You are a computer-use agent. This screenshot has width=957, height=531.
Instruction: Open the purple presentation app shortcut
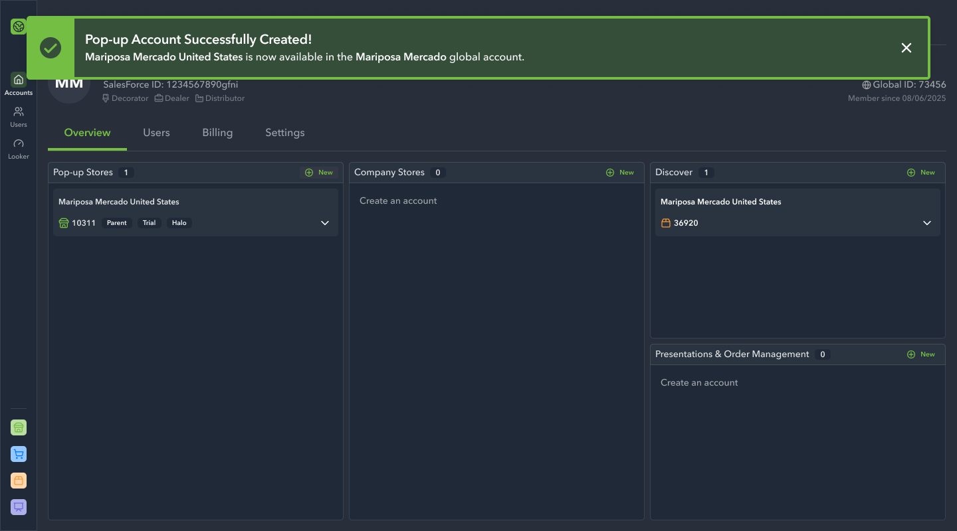pos(19,507)
